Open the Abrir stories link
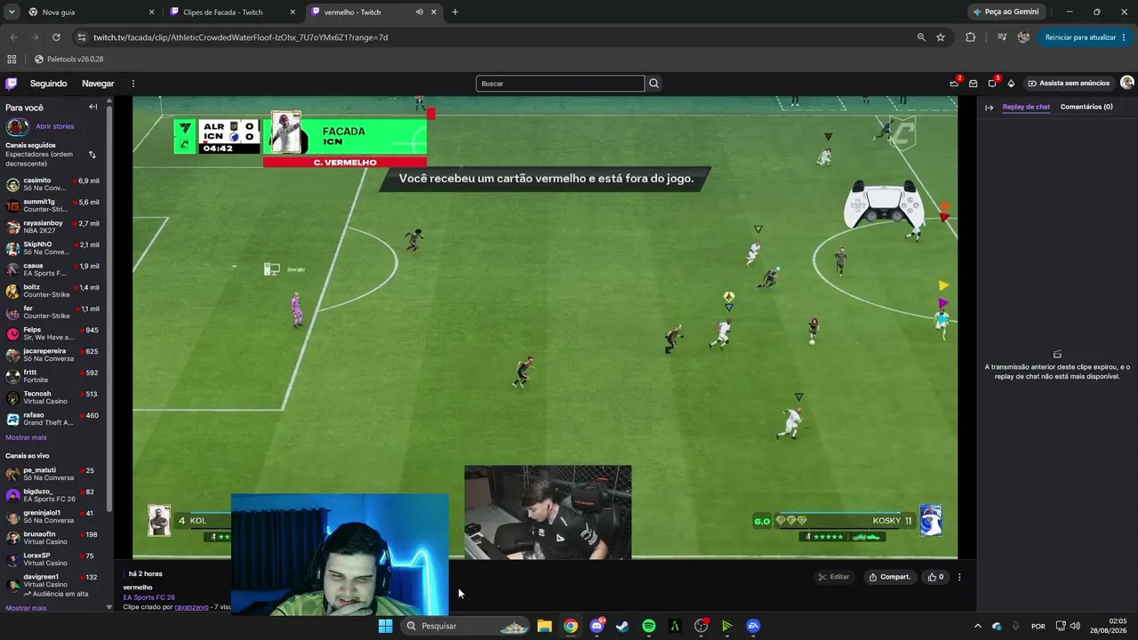 55,126
